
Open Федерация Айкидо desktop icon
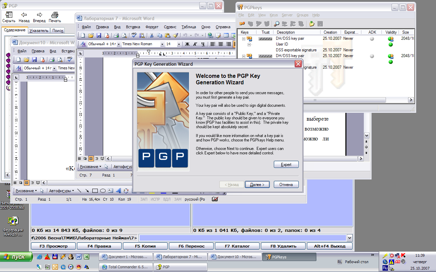13,227
